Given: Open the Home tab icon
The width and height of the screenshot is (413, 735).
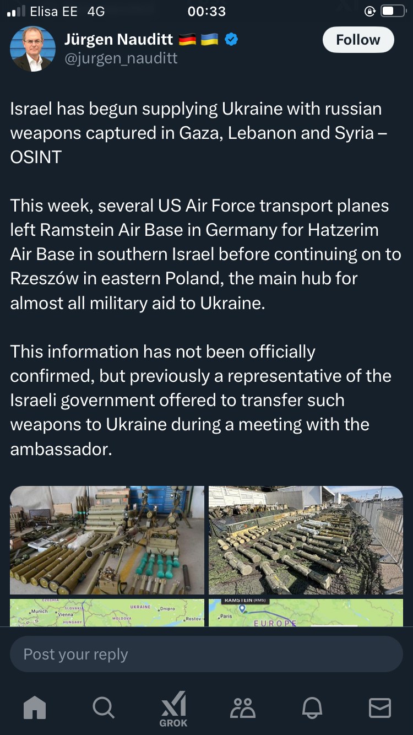Looking at the screenshot, I should coord(35,707).
